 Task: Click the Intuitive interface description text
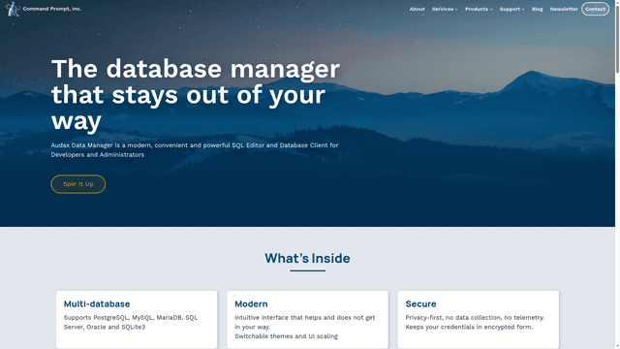pos(305,322)
